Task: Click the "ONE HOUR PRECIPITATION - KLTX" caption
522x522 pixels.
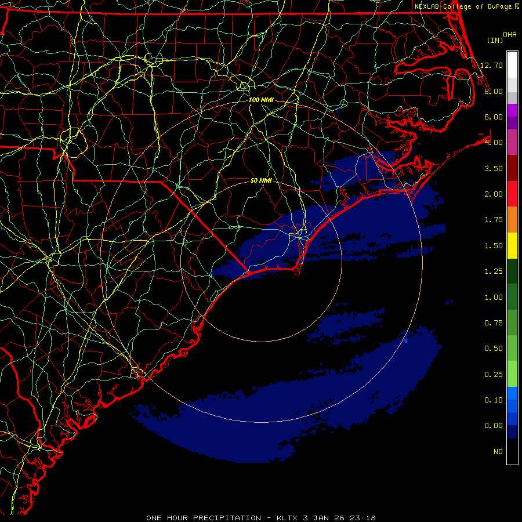Action: (x=223, y=518)
